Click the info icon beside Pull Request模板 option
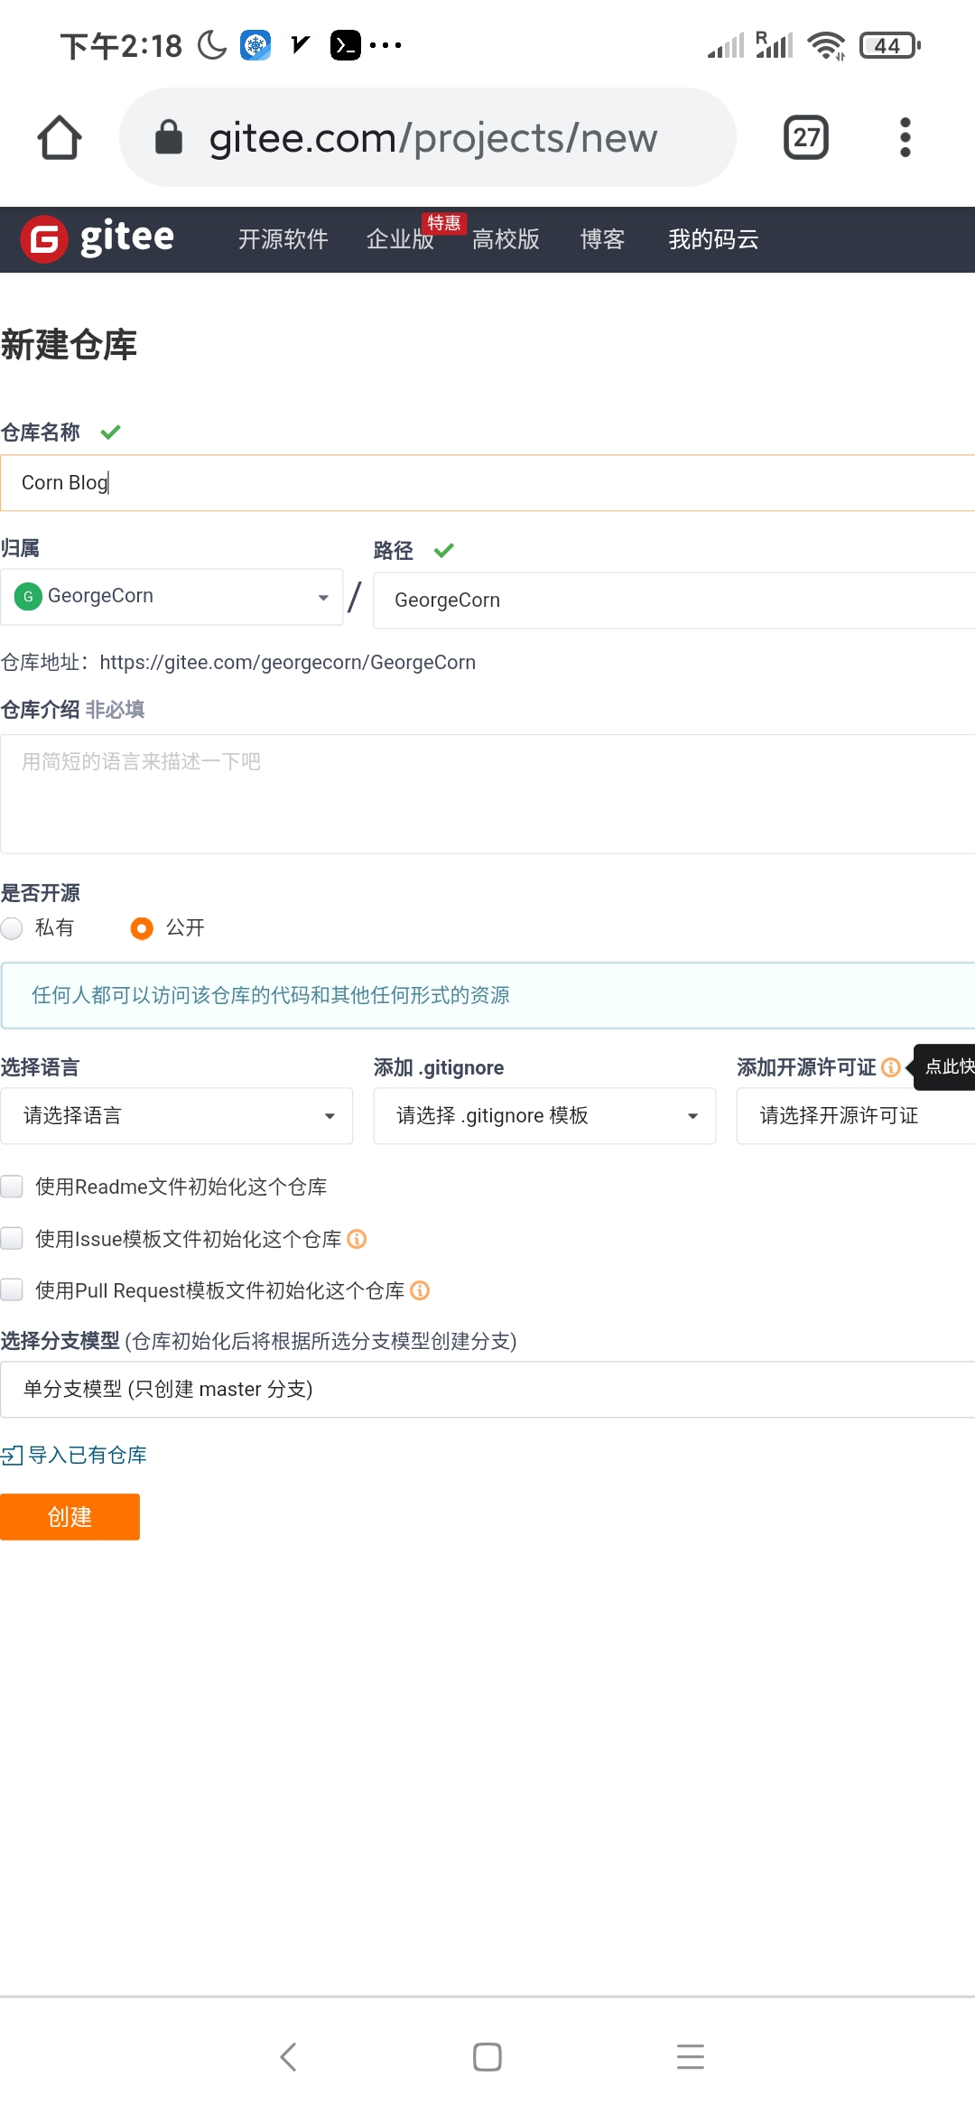 point(420,1290)
